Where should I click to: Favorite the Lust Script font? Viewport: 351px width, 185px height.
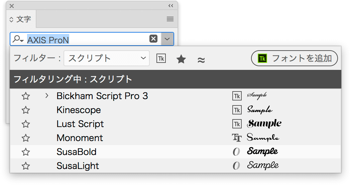[x=26, y=124]
